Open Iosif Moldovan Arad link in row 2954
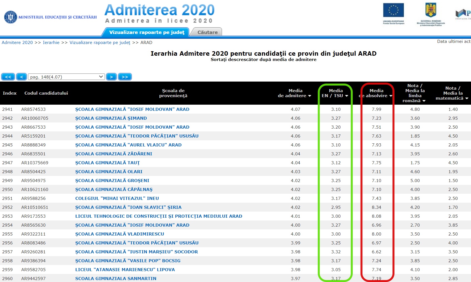The width and height of the screenshot is (471, 282). [132, 225]
